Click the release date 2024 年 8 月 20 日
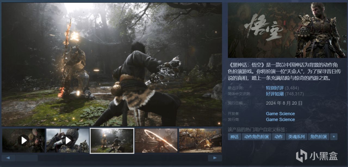The image size is (348, 167). click(284, 103)
